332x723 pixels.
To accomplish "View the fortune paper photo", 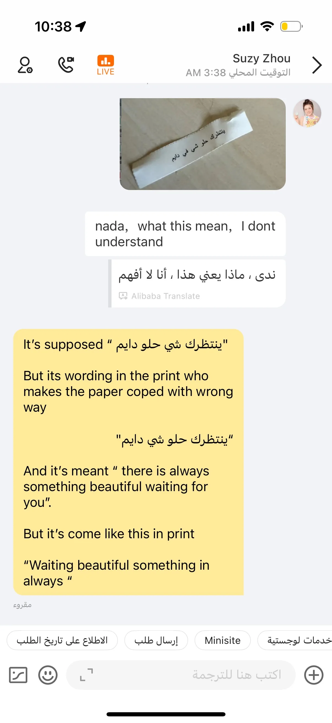I will [x=203, y=144].
